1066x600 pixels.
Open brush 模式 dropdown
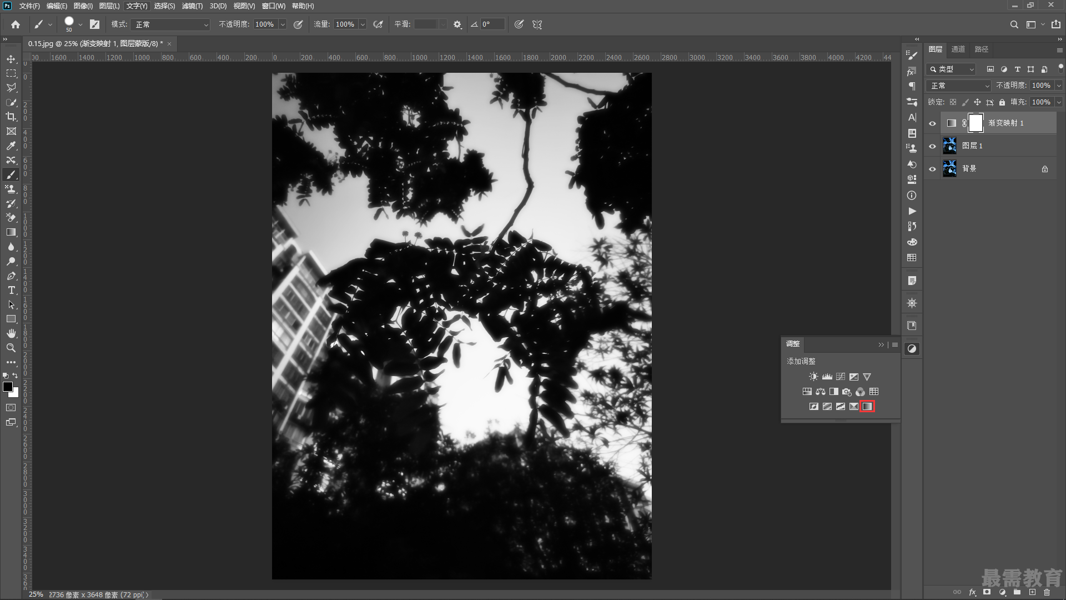[x=170, y=24]
